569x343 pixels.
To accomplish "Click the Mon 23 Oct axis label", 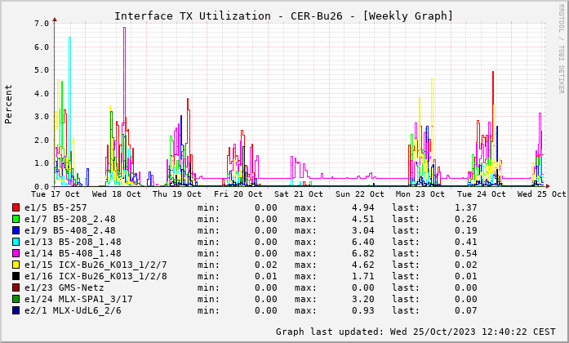I will 420,194.
